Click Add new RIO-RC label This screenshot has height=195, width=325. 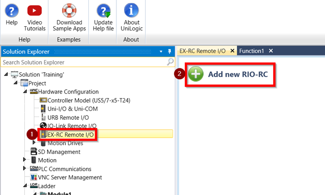[x=238, y=74]
